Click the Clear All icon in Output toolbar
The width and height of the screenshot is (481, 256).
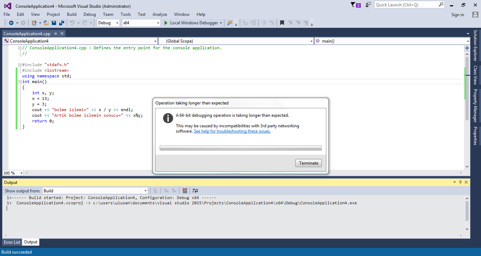point(185,191)
